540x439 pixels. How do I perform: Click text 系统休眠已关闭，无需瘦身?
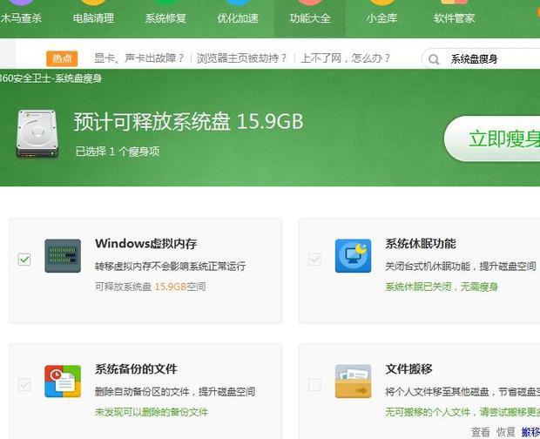click(442, 287)
